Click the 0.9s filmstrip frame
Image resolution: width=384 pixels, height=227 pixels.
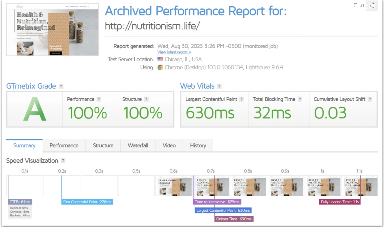[x=285, y=186]
